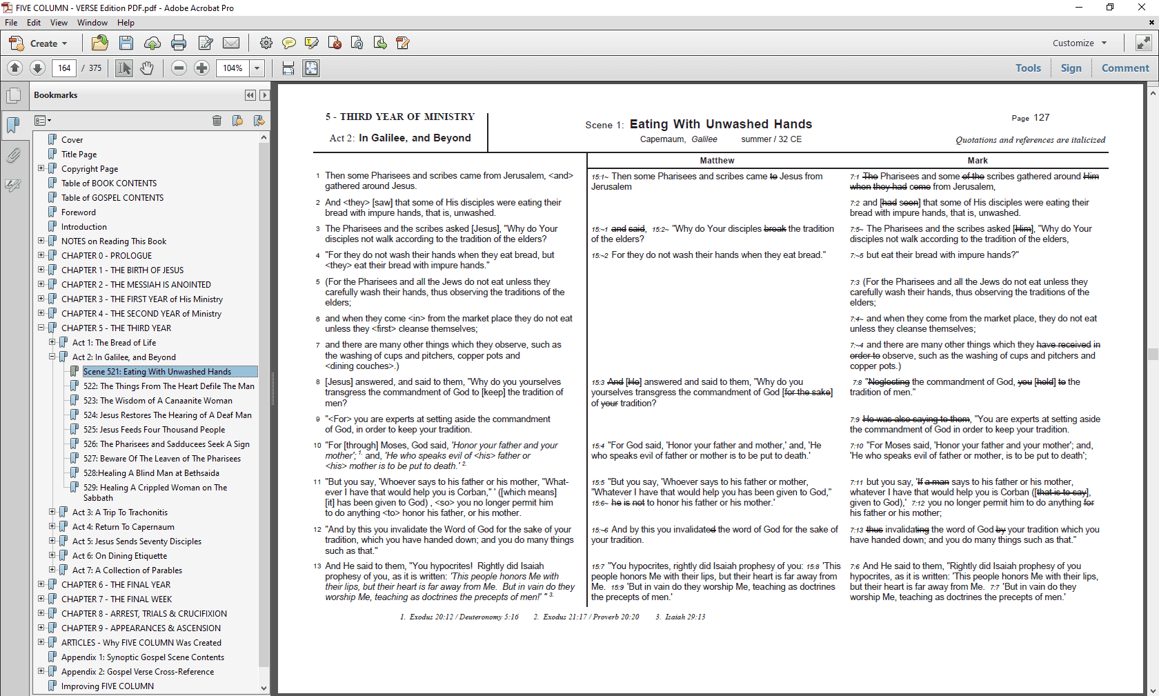Screen dimensions: 1159x696
Task: Open a file with the folder icon
Action: 100,43
